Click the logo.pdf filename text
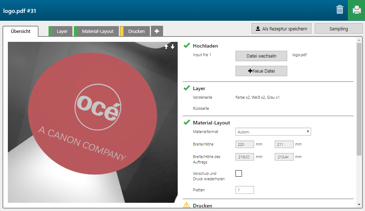The image size is (365, 211). [299, 55]
